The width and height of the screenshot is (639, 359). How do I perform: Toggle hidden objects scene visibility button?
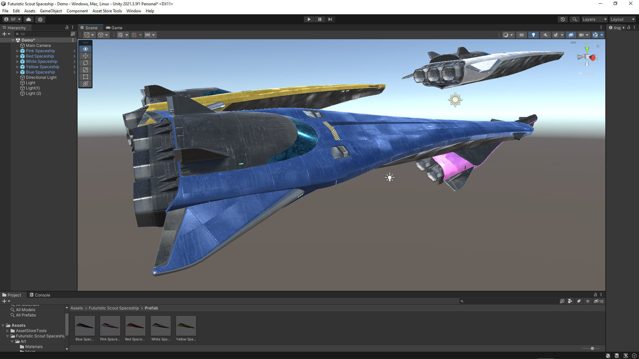(571, 35)
